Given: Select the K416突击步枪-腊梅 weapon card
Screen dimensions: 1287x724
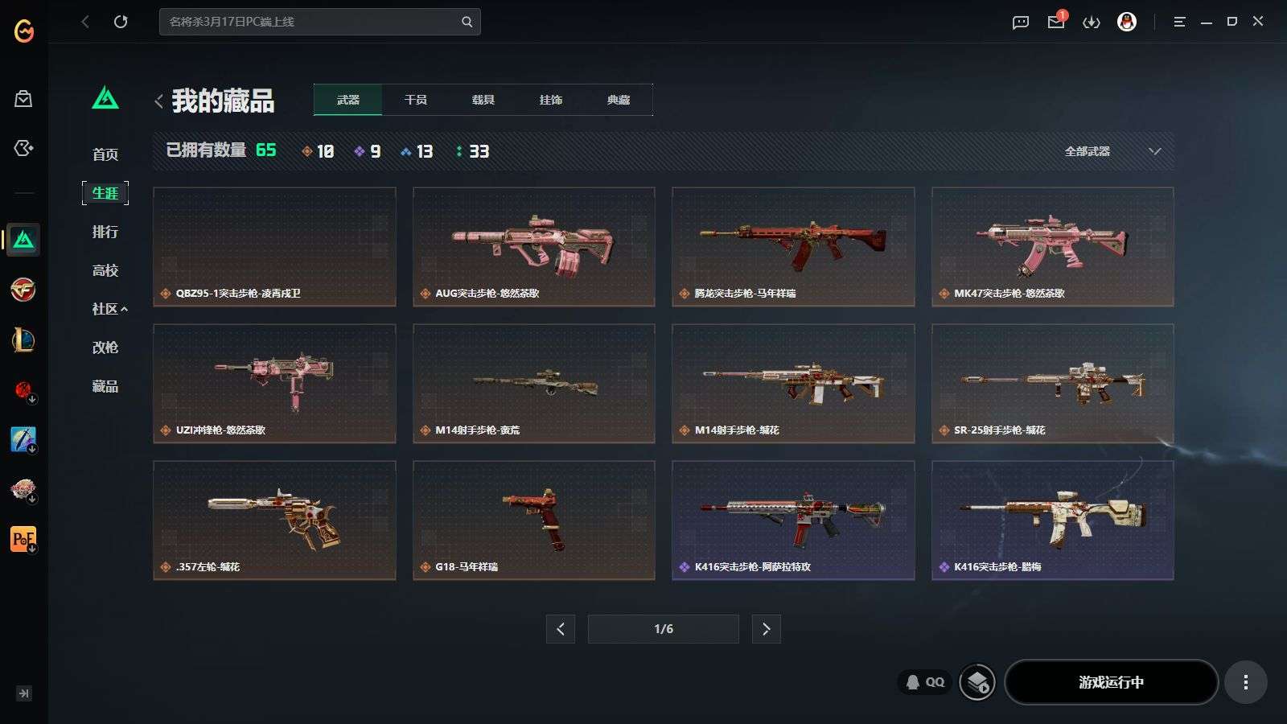Looking at the screenshot, I should point(1052,520).
